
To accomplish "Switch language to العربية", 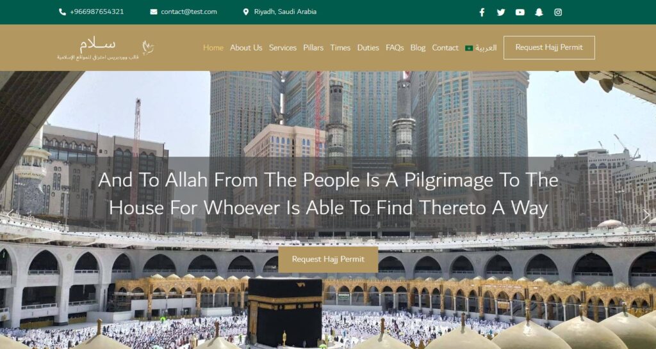I will (481, 48).
